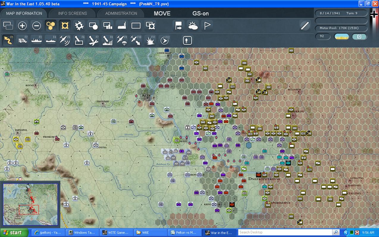Screen dimensions: 379x237
Task: Select the F8 bomb city mode
Action: tap(108, 40)
